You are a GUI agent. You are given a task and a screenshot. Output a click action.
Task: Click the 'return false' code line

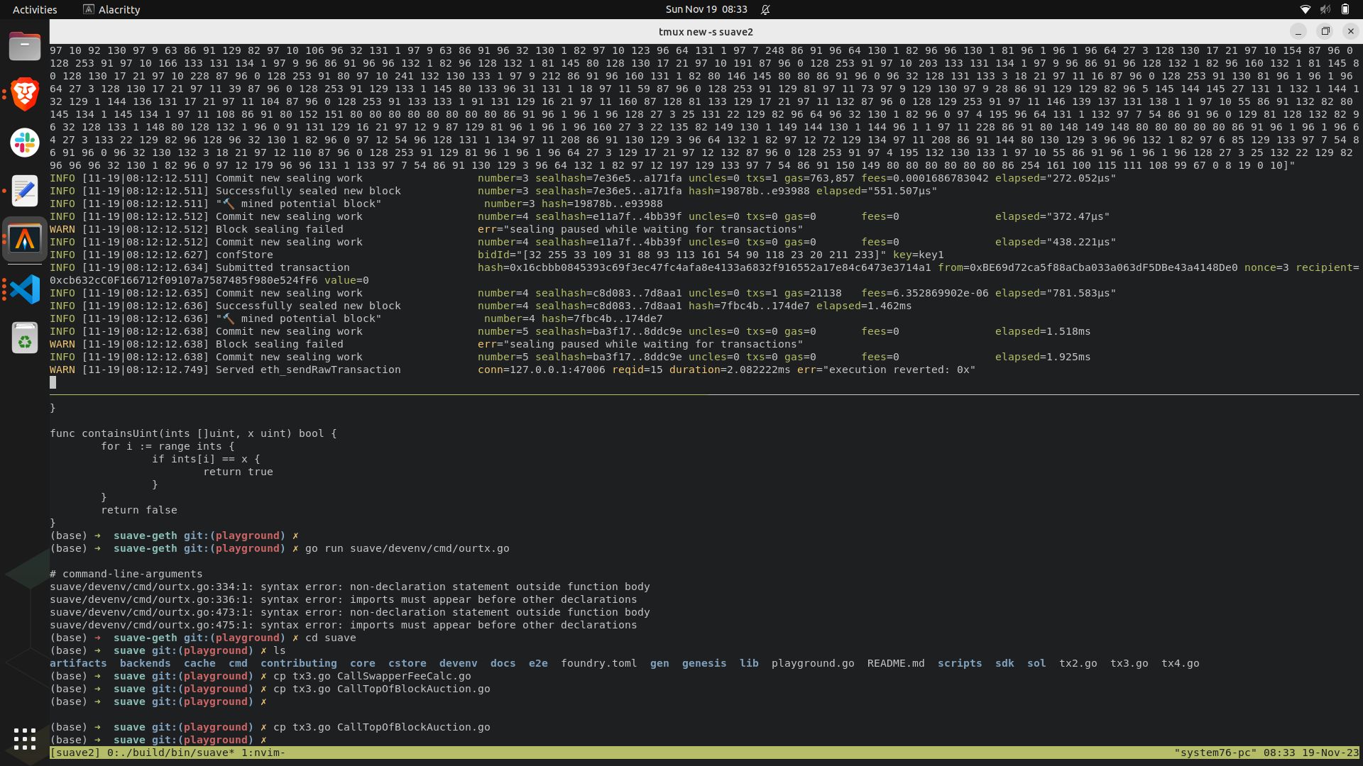[x=139, y=510]
